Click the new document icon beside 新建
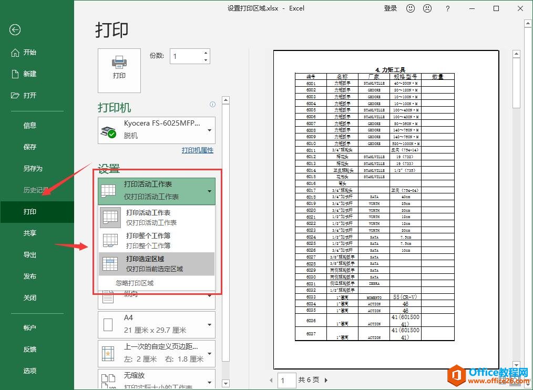Image resolution: width=533 pixels, height=390 pixels. [x=15, y=74]
